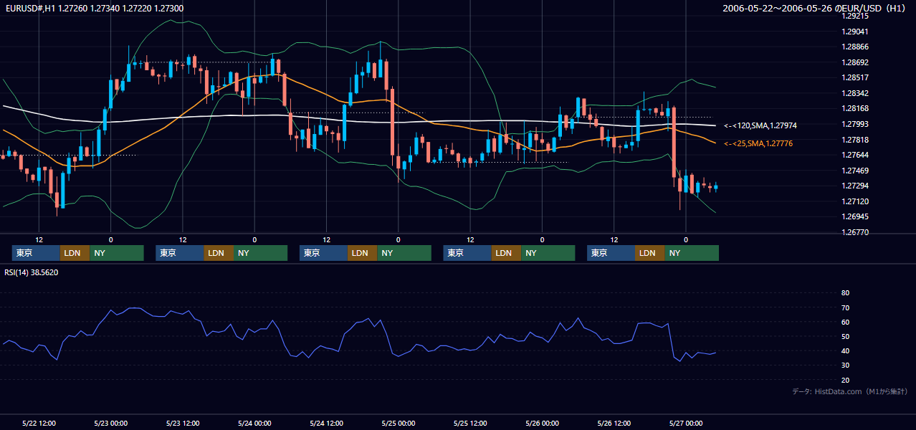Click price axis label 1.28342
916x430 pixels.
point(854,93)
